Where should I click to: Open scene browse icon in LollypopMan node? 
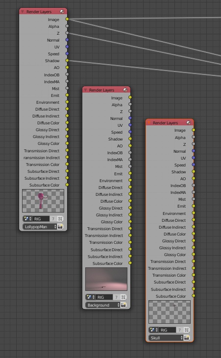[27, 219]
